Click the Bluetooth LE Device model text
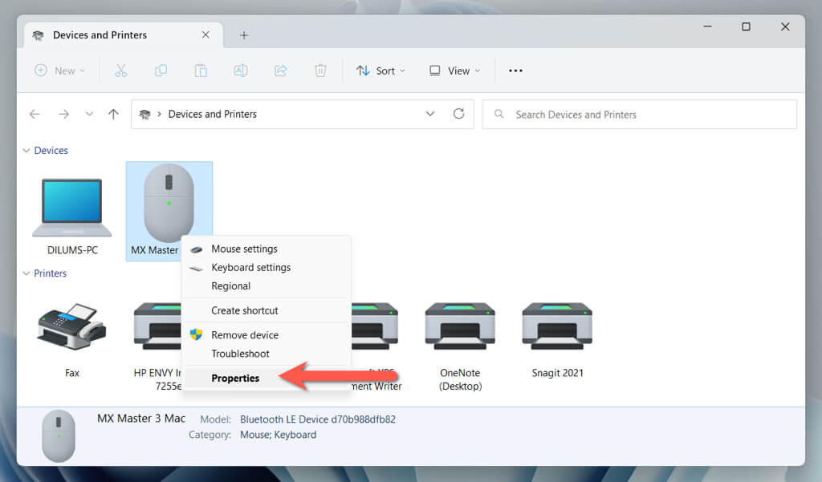822x482 pixels. click(x=318, y=419)
